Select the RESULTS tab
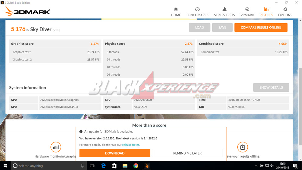This screenshot has height=170, width=302. [x=266, y=12]
